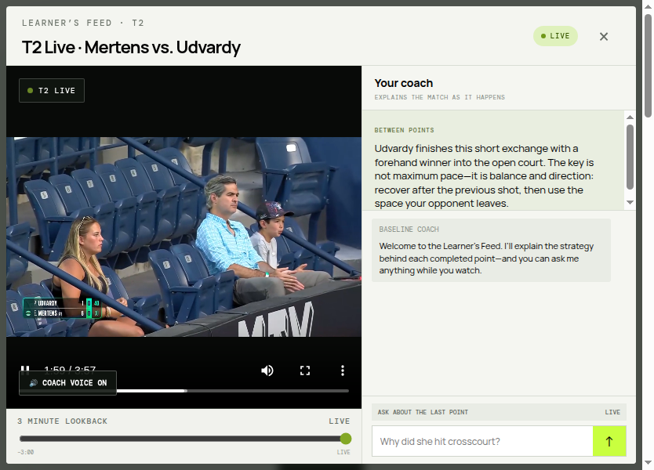Click coach panel scrollbar up arrow
The image size is (654, 470).
coord(630,117)
